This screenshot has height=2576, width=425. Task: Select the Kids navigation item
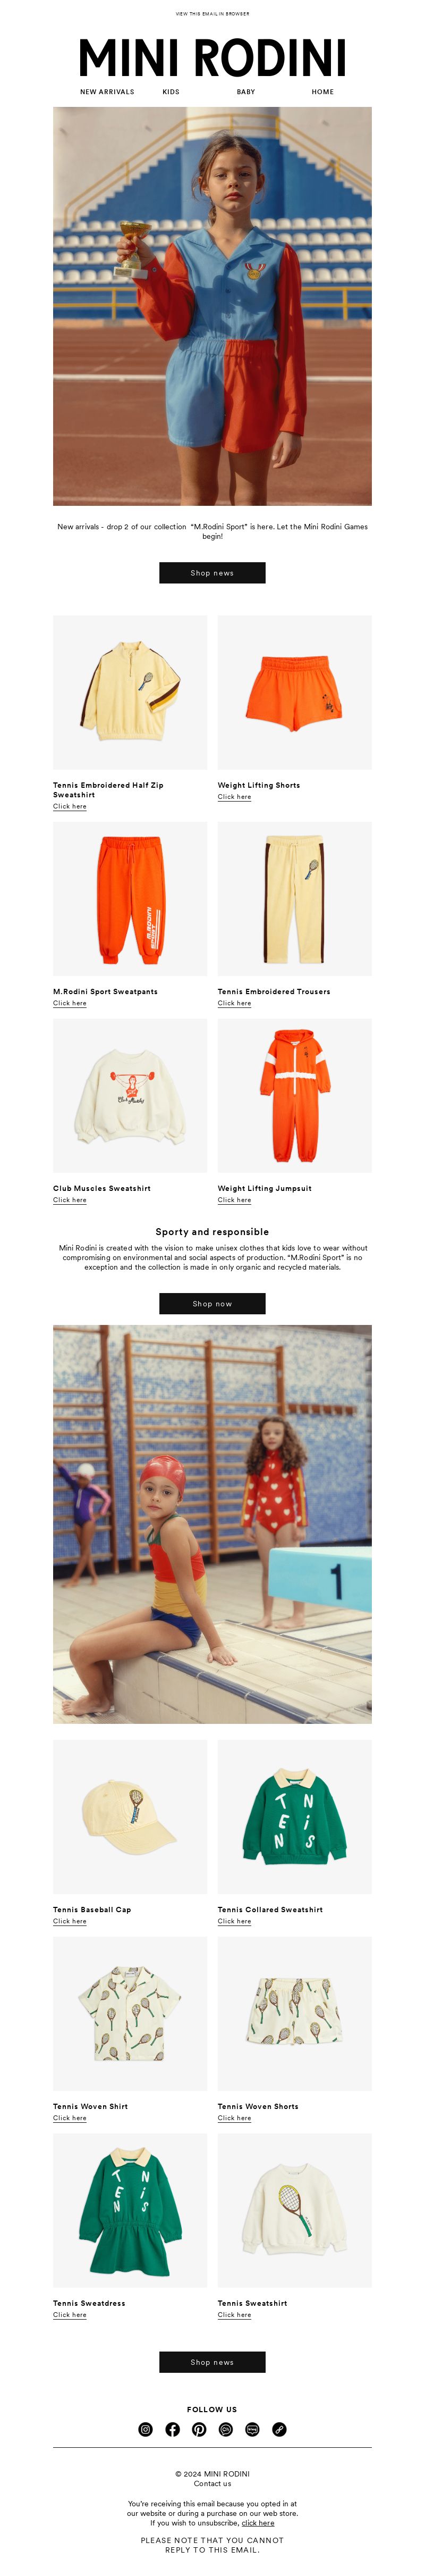pos(172,92)
